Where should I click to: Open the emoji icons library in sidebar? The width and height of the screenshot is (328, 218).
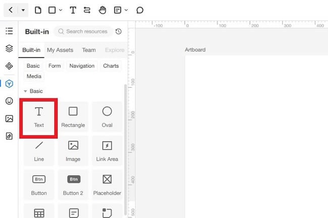tap(9, 101)
